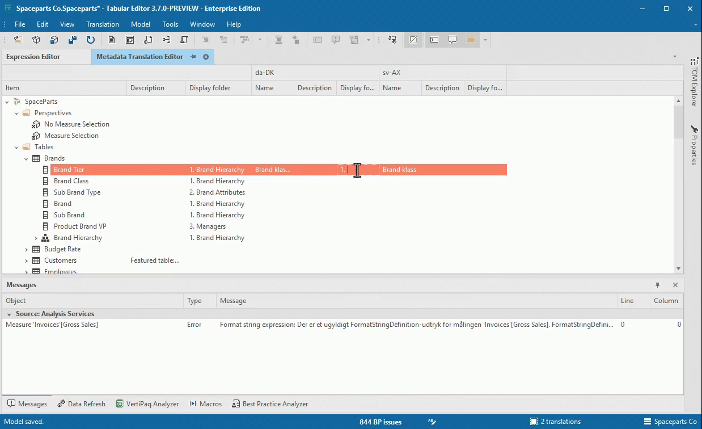This screenshot has height=429, width=702.
Task: Toggle the Messages panel pin
Action: (x=658, y=285)
